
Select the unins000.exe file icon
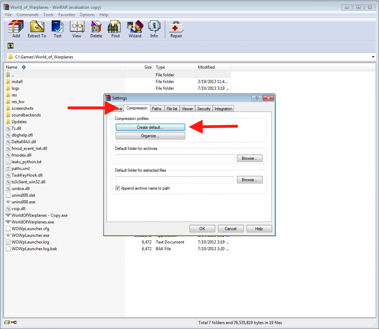(x=8, y=202)
